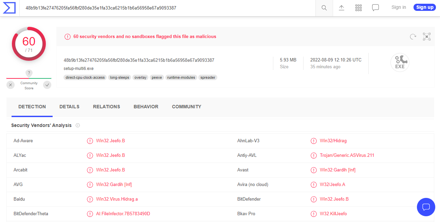Click Arcabit detection alert icon
This screenshot has width=440, height=222.
[x=90, y=170]
